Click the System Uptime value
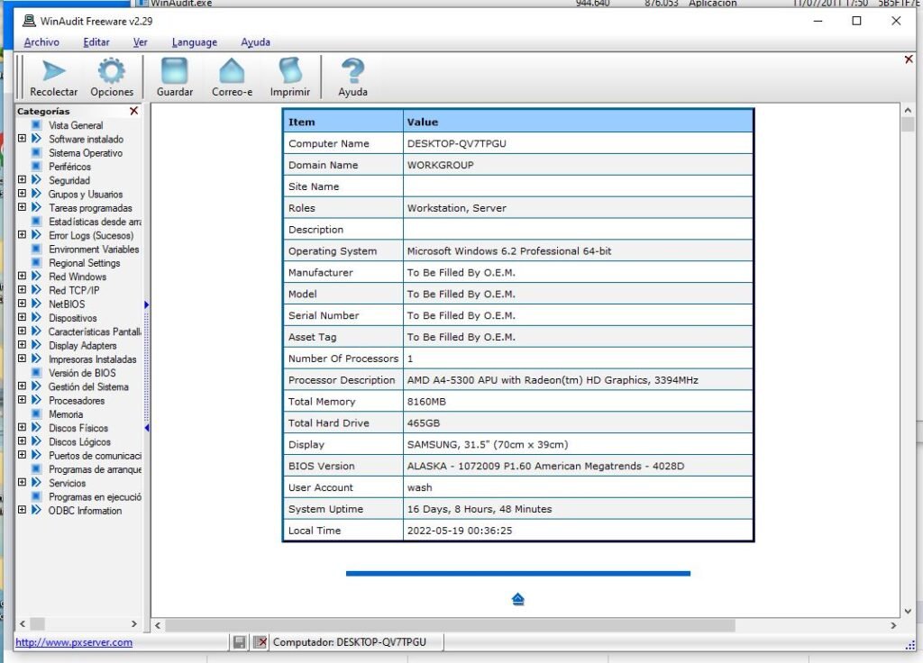 [x=480, y=509]
